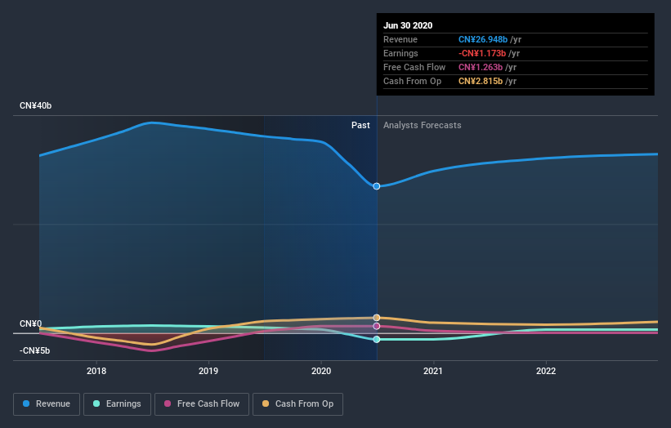671x428 pixels.
Task: Click the -CN¥5b y-axis label
Action: [x=34, y=350]
